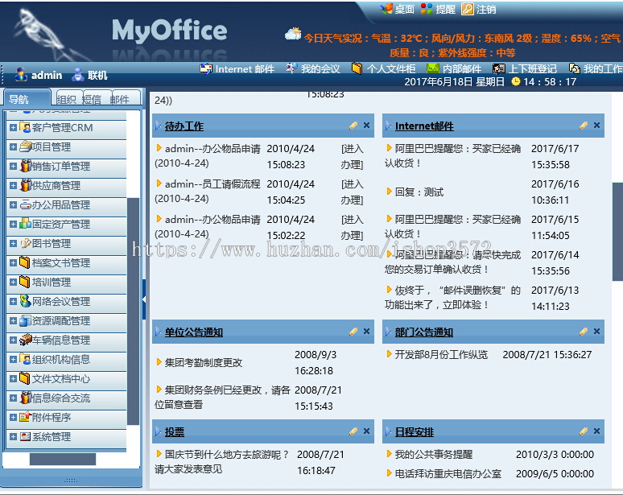Open 开发部8月份工作纵览 notice
623x495 pixels.
[441, 354]
